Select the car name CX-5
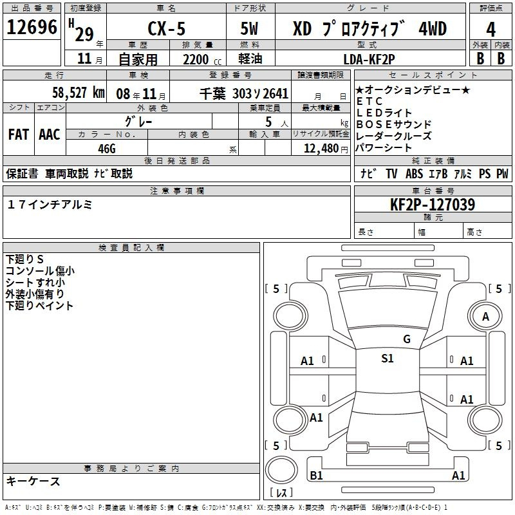Viewport: 515px width, 515px height. pos(167,28)
